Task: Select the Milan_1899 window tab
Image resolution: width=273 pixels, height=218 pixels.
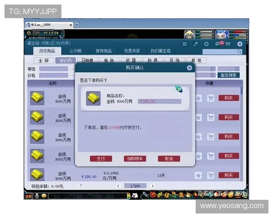Action: (x=49, y=25)
